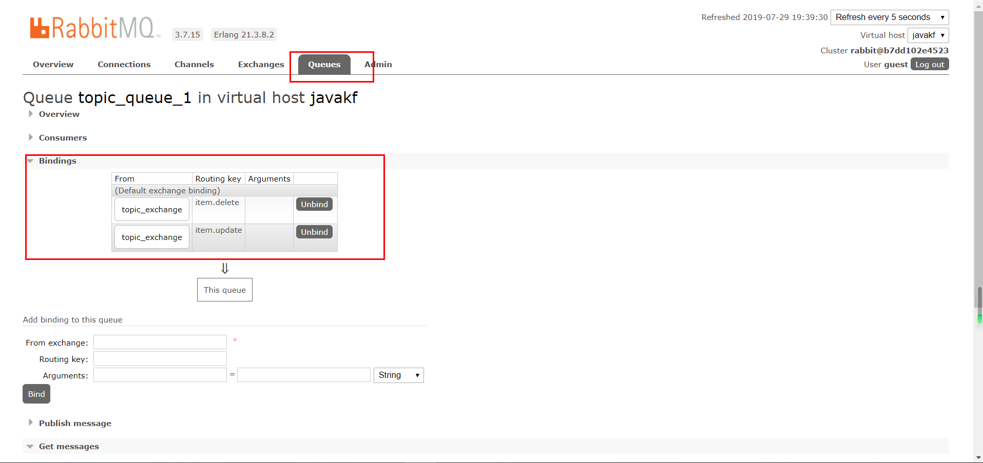The height and width of the screenshot is (463, 983).
Task: Log out of the guest account
Action: [x=930, y=64]
